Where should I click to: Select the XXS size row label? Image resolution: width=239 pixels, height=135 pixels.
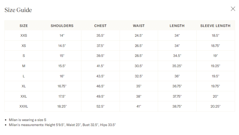point(24,35)
